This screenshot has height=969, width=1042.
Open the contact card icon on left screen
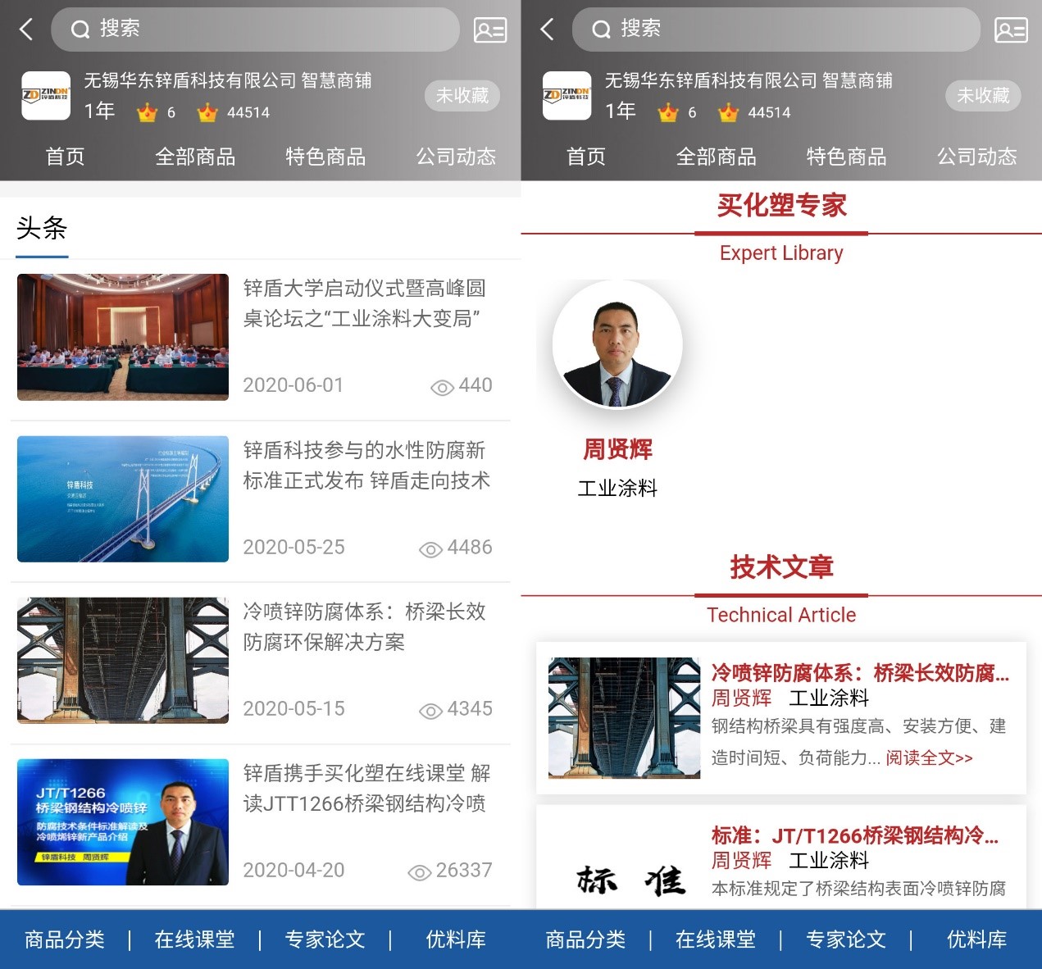[x=490, y=30]
